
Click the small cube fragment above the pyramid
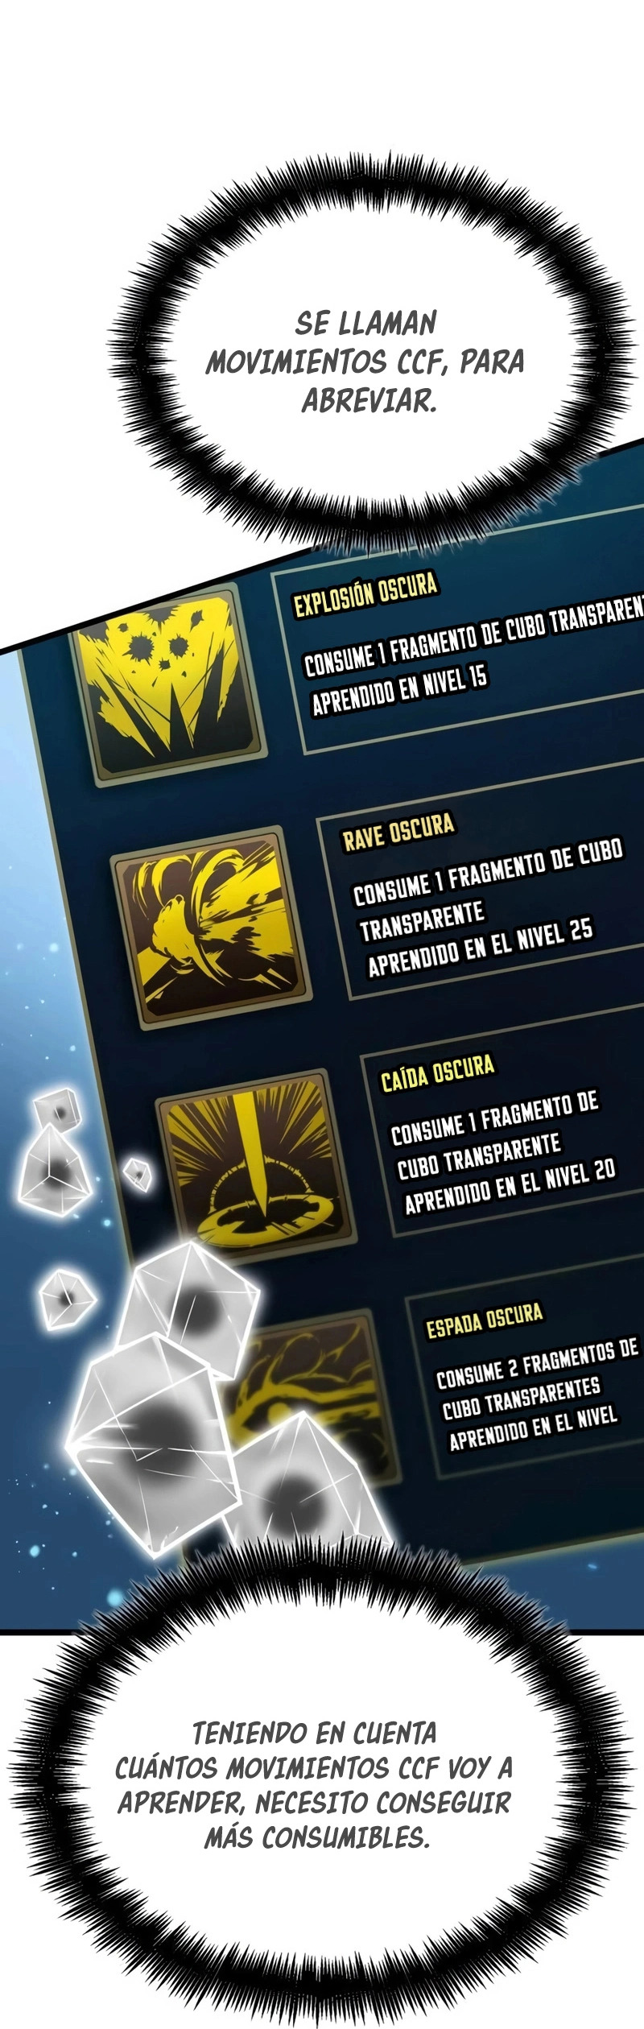[58, 1110]
